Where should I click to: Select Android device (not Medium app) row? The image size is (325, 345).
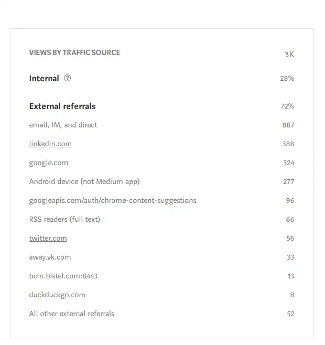click(x=84, y=181)
